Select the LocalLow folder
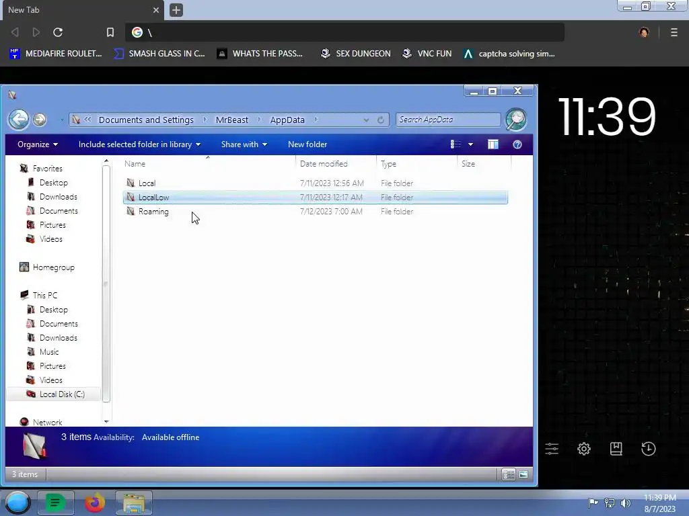This screenshot has height=516, width=689. pos(315,197)
